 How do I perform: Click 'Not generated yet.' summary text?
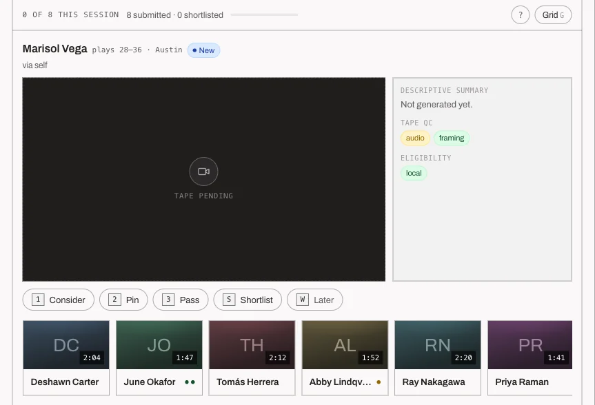pyautogui.click(x=436, y=105)
